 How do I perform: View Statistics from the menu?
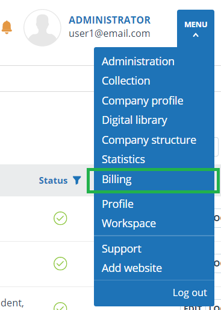(x=123, y=160)
